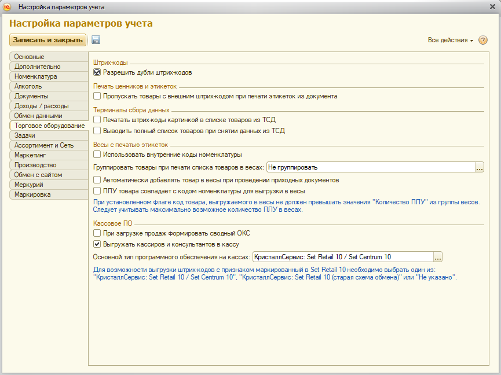The width and height of the screenshot is (501, 375).
Task: Click the Штрих-коды section heading
Action: [x=111, y=62]
